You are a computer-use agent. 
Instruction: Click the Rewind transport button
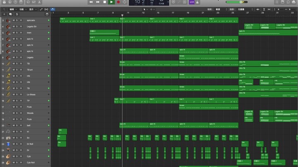tap(91, 2)
